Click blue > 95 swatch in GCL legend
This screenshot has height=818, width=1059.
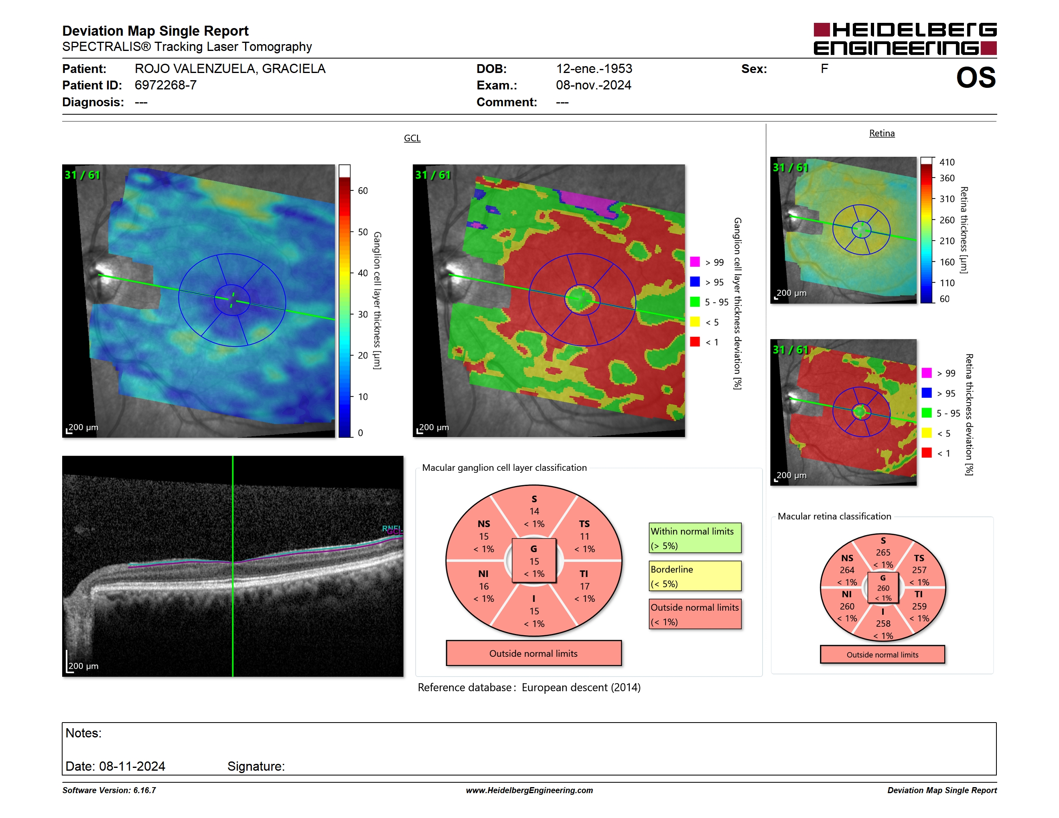[695, 281]
